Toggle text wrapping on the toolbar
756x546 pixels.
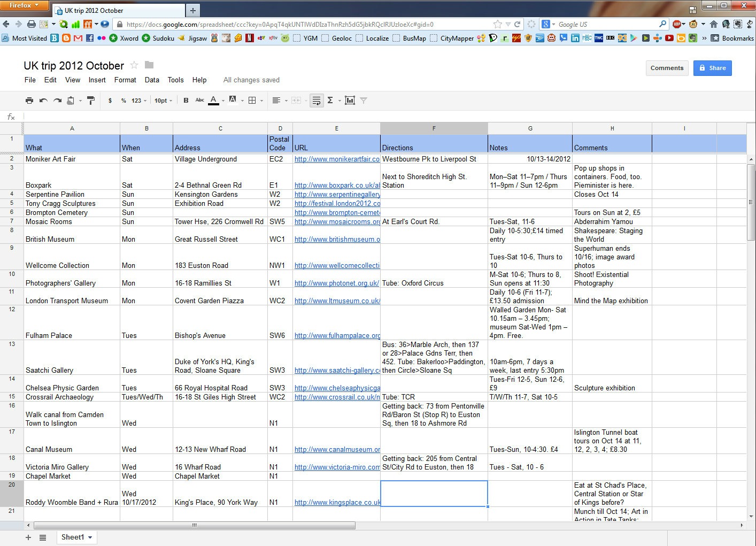click(317, 101)
